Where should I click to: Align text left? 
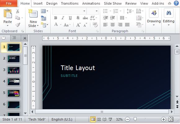pyautogui.click(x=106, y=24)
